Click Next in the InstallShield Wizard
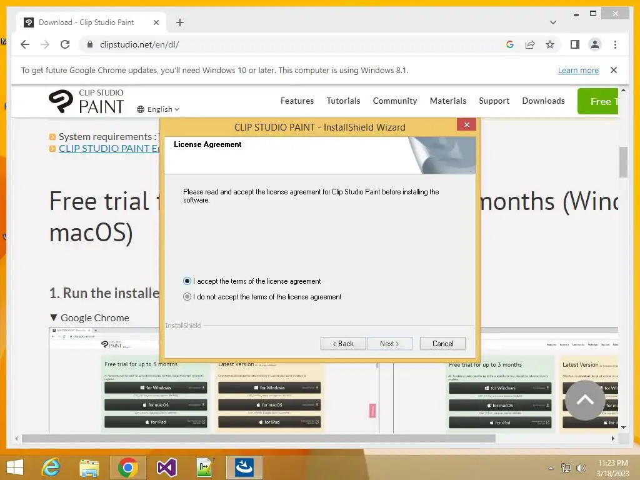Viewport: 640px width, 480px height. pos(389,344)
